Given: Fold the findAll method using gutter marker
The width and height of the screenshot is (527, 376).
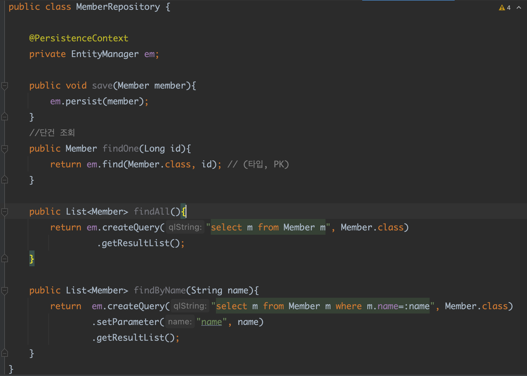Looking at the screenshot, I should coord(5,212).
